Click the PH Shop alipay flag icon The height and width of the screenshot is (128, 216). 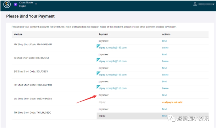98,87
